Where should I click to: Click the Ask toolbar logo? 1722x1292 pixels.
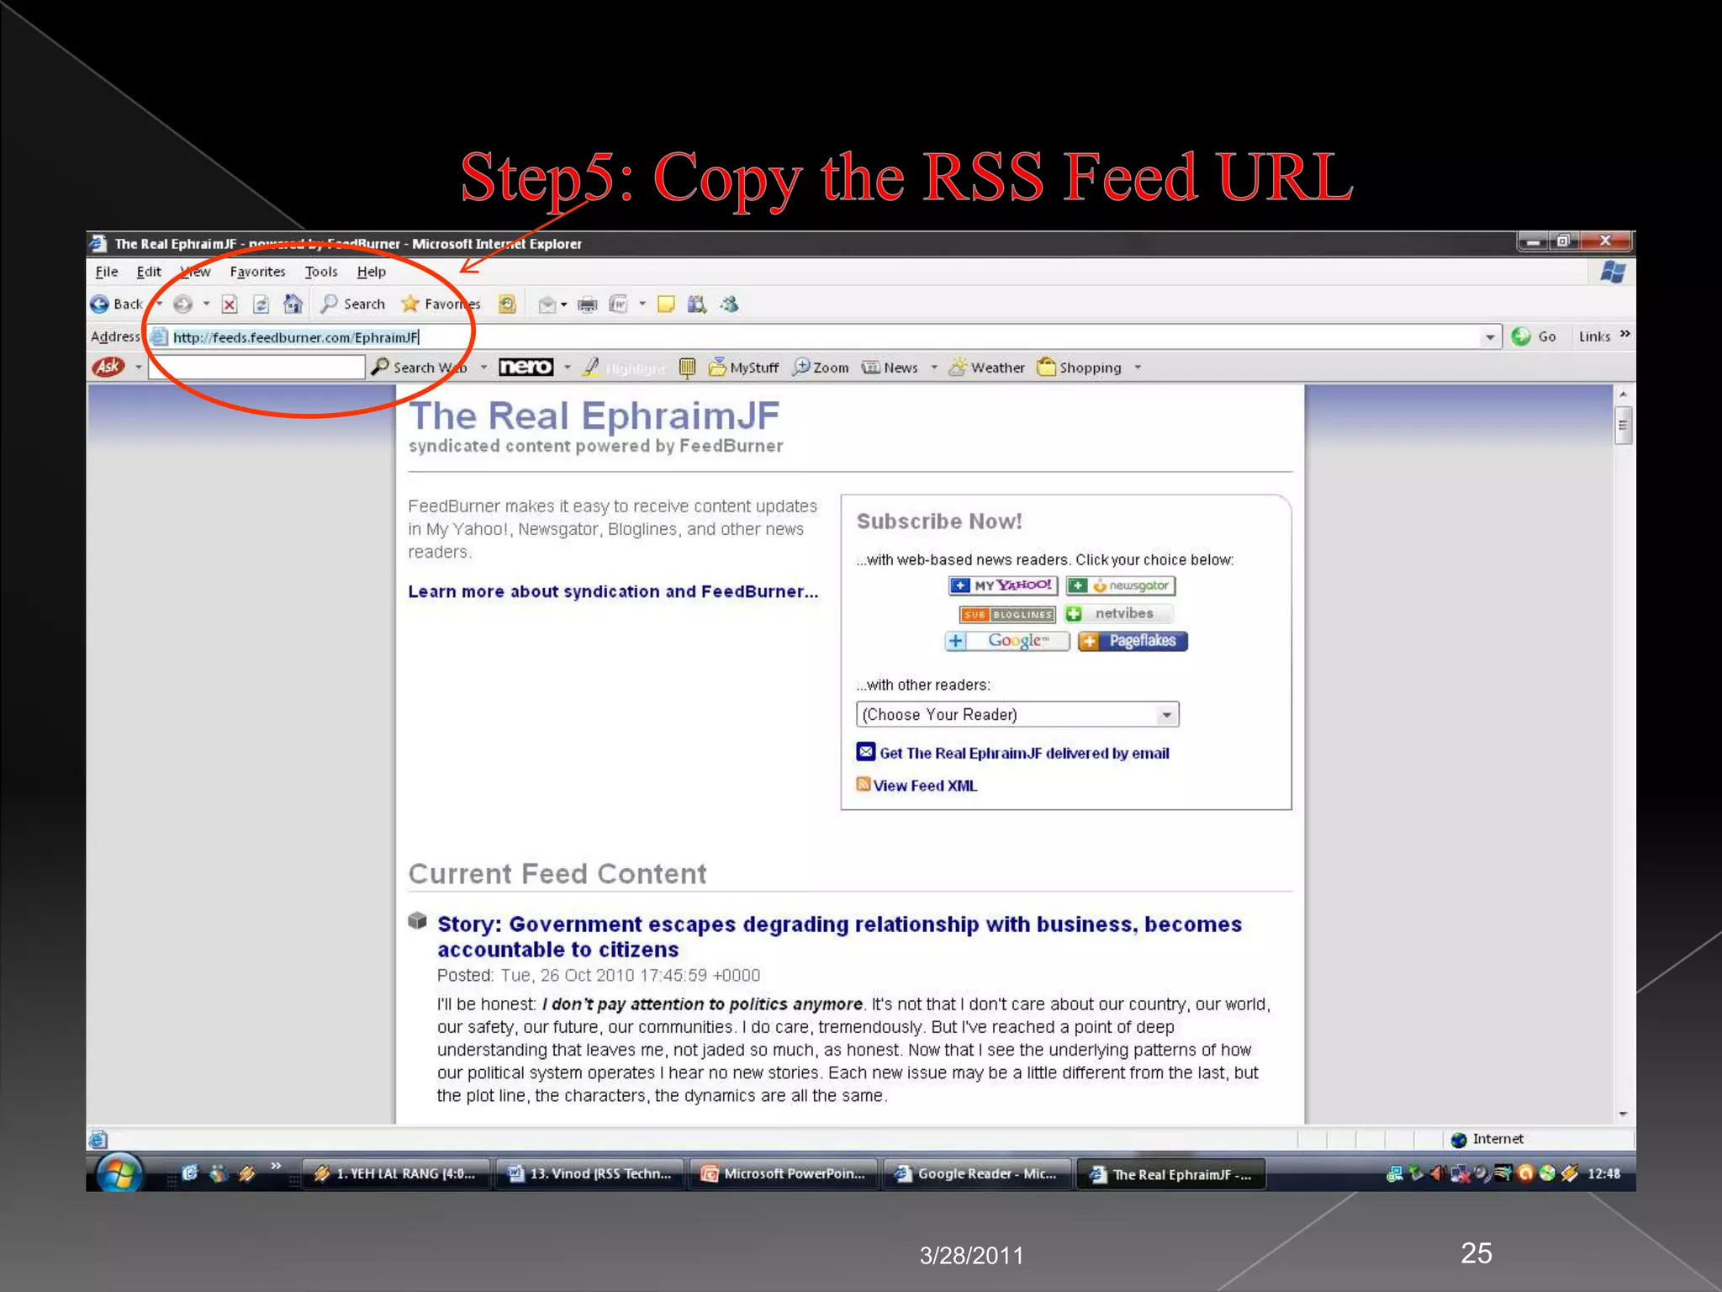[108, 367]
